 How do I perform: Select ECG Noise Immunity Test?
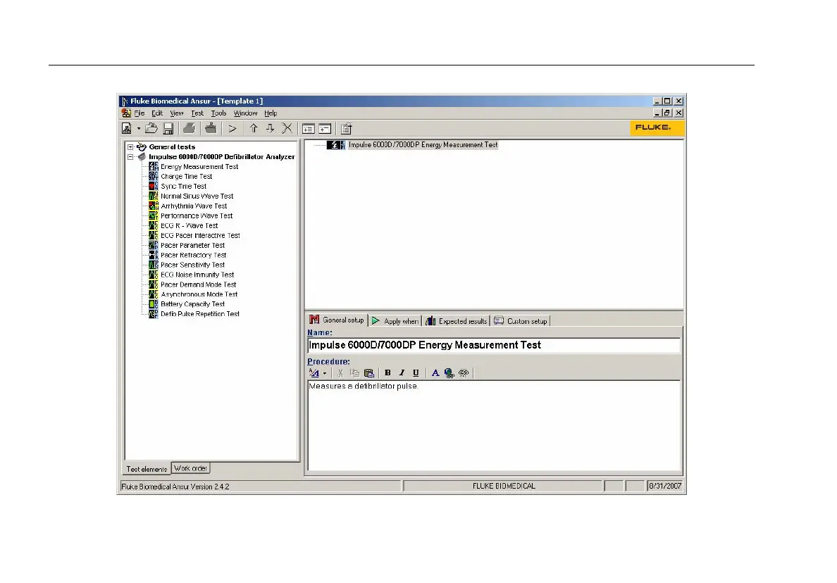[197, 275]
